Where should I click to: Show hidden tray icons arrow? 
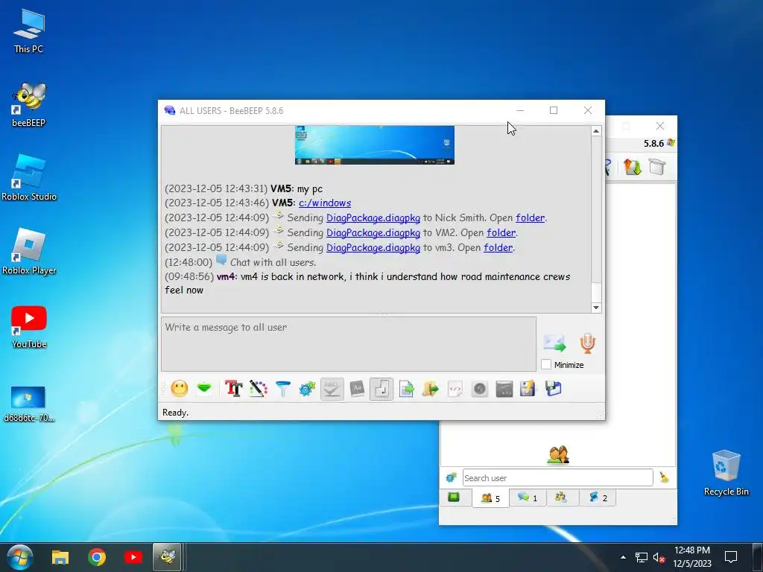(624, 557)
